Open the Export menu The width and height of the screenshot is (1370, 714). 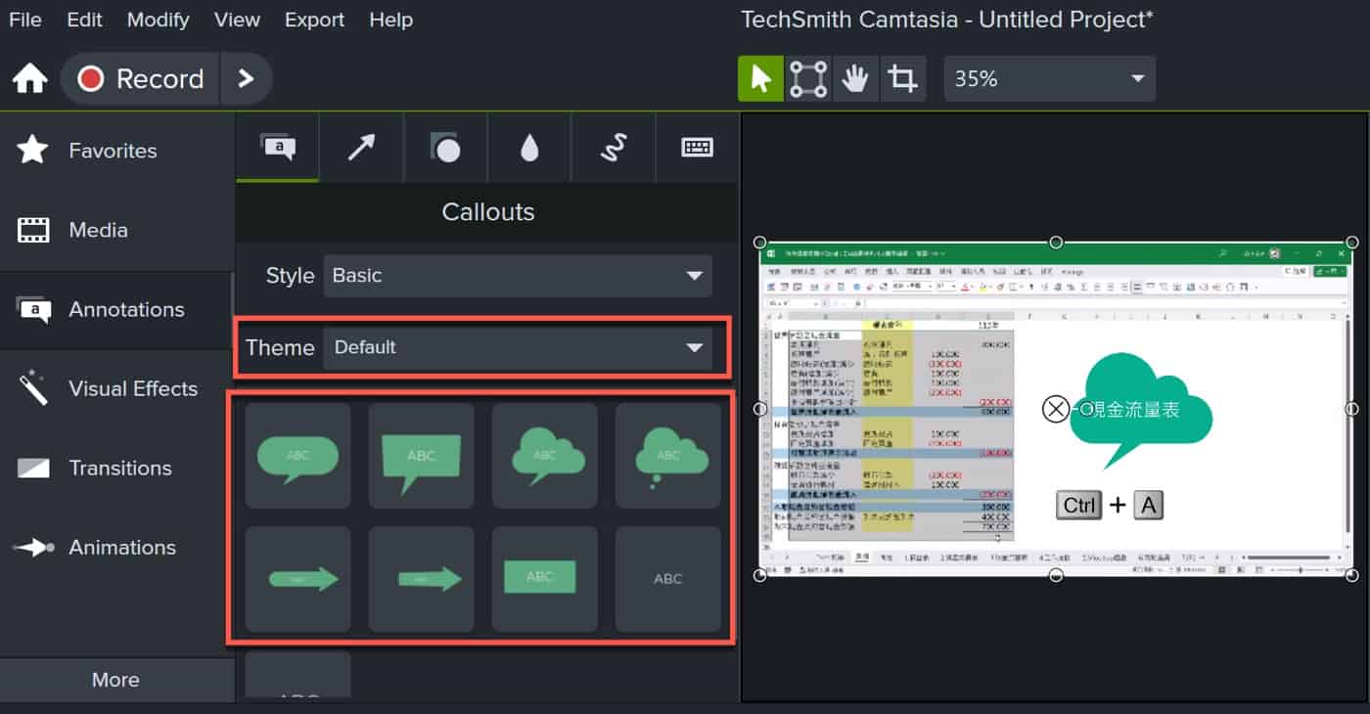coord(315,20)
